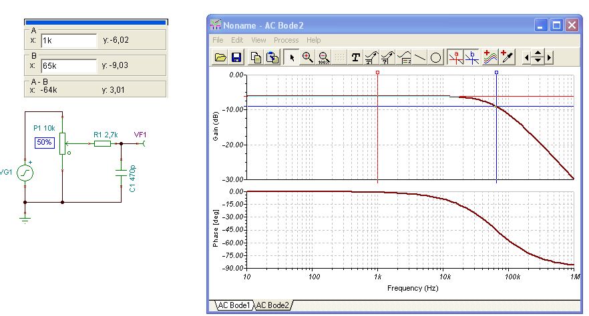Use the eyedropper add-curve tool
Viewport: 589px width, 316px height.
(x=506, y=57)
